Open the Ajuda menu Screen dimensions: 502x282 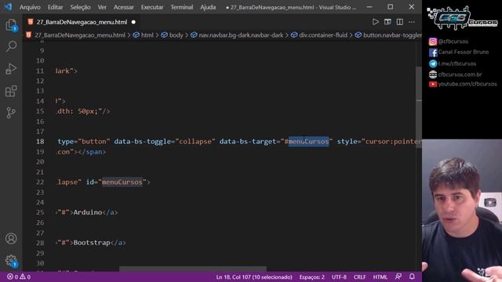click(208, 7)
